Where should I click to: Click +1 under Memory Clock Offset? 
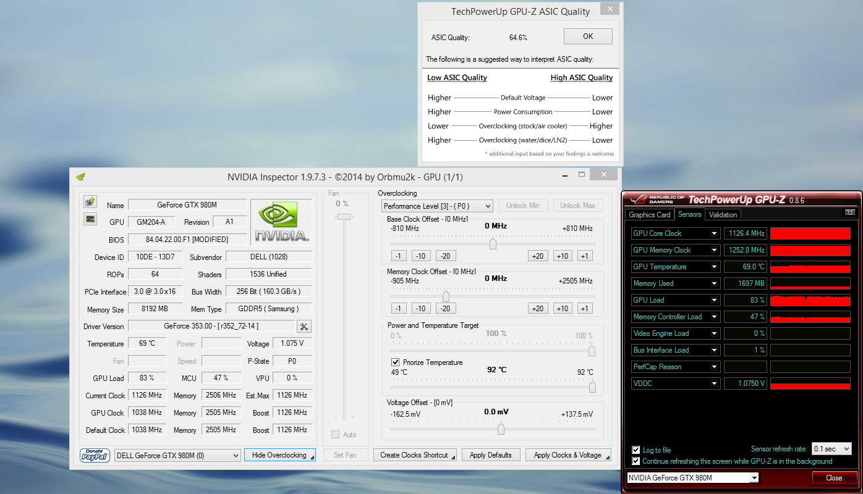point(584,309)
